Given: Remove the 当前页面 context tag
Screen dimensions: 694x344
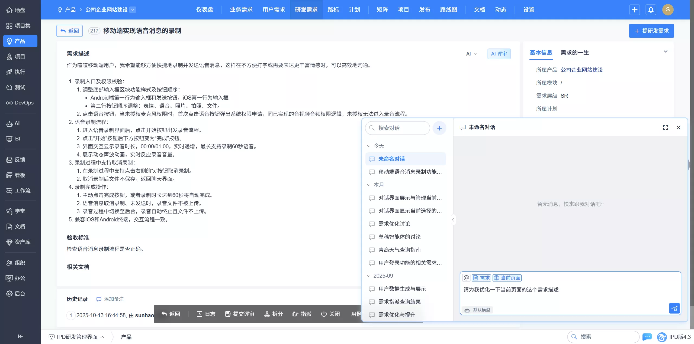Looking at the screenshot, I should (x=507, y=278).
